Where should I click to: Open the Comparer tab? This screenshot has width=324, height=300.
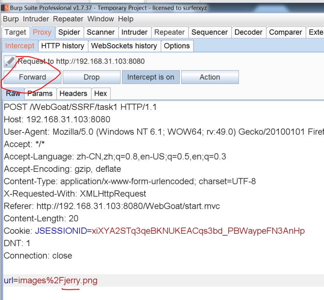285,32
